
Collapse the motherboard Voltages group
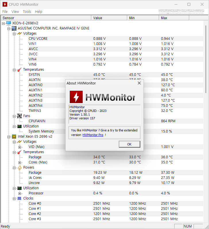coord(14,34)
